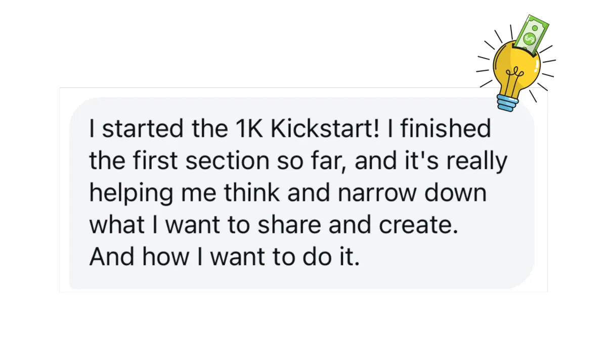
Task: Click the line "what I want to share and create."
Action: (274, 225)
